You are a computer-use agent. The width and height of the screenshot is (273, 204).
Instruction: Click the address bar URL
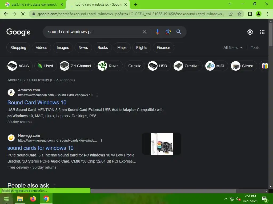pyautogui.click(x=131, y=14)
